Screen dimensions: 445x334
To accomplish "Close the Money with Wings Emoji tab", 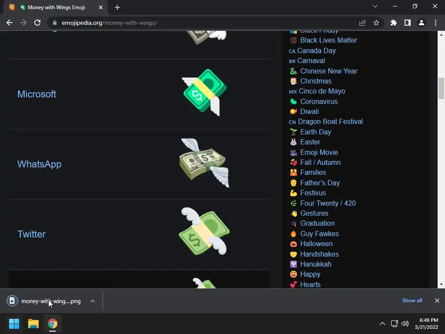I will pos(101,7).
